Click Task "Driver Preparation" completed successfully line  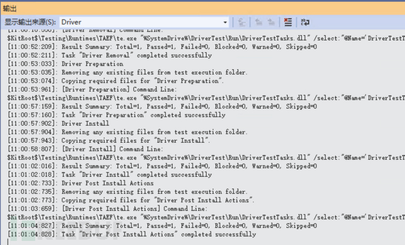116,115
